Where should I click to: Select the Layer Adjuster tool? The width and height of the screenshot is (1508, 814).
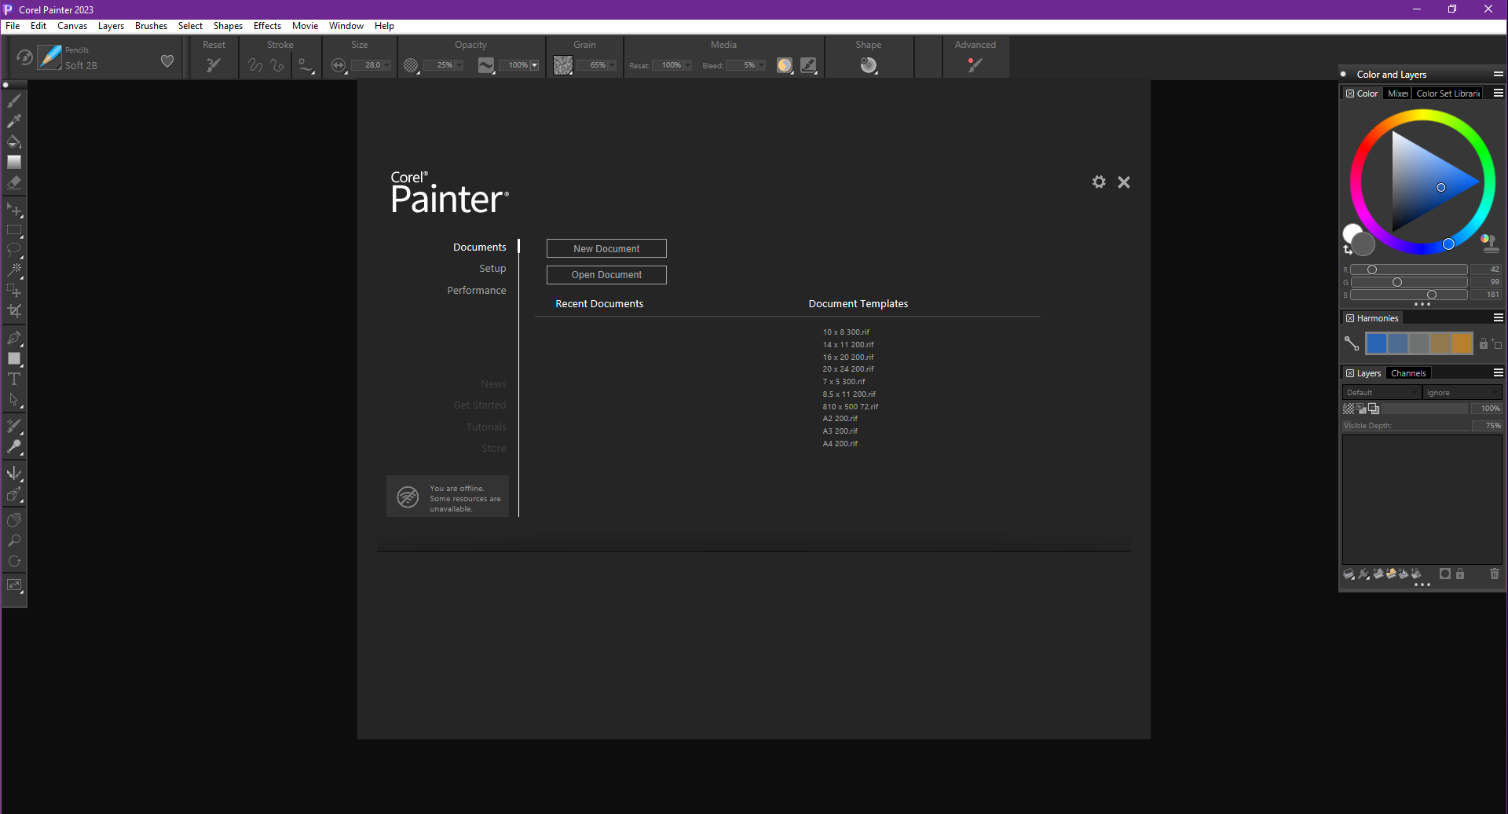(14, 211)
